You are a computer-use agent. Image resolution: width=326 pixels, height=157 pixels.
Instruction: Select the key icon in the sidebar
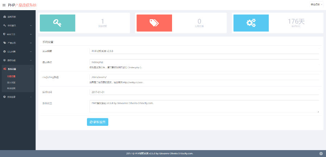[5, 25]
